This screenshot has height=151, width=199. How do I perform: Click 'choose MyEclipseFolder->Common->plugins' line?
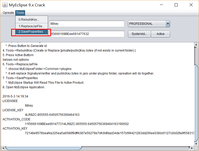point(39,69)
